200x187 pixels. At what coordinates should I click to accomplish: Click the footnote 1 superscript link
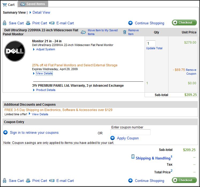(x=171, y=157)
